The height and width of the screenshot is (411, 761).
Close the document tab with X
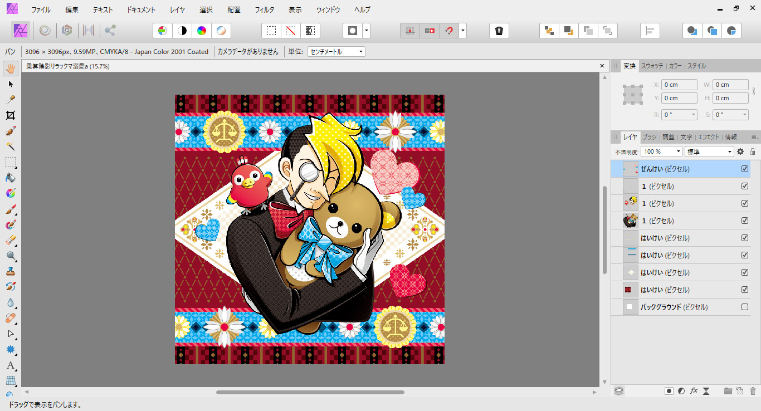click(x=602, y=66)
